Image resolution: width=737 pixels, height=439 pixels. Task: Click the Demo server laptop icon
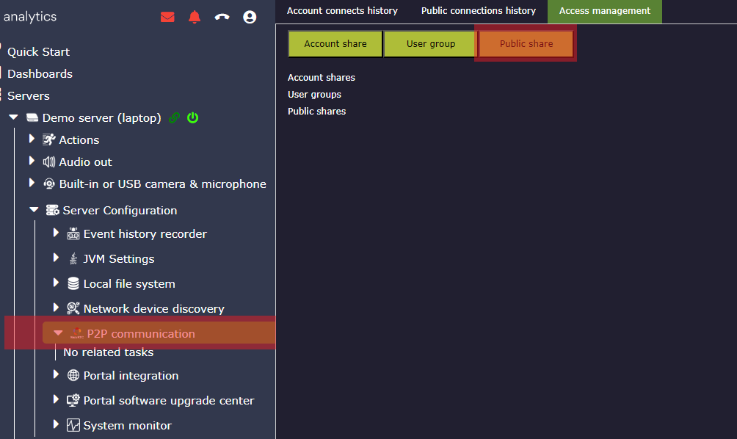pos(32,117)
